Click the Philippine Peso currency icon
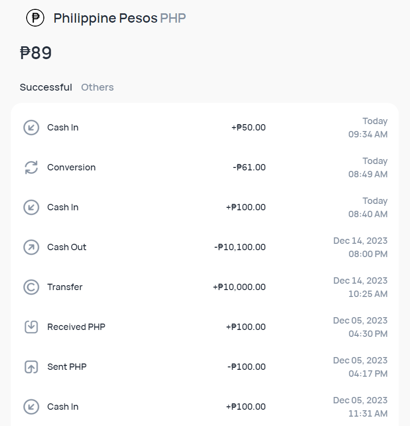Image resolution: width=410 pixels, height=426 pixels. click(x=34, y=18)
